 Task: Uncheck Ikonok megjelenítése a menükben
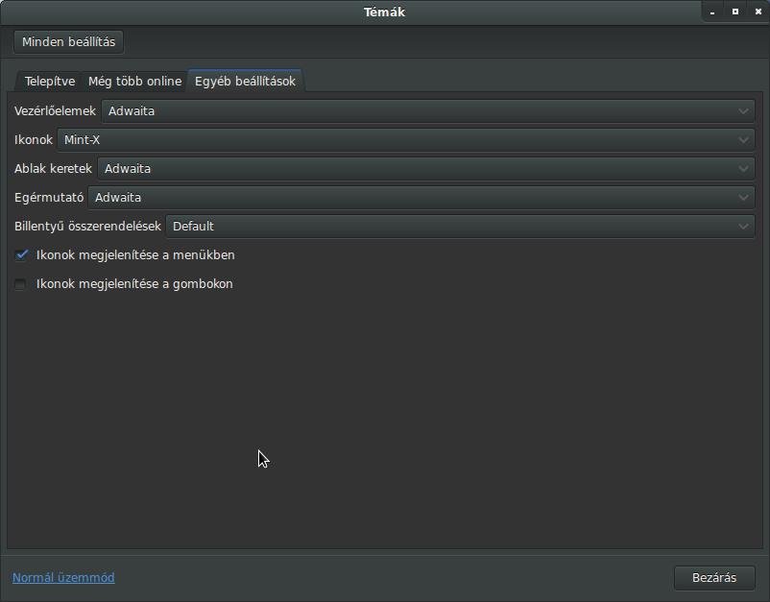coord(20,254)
